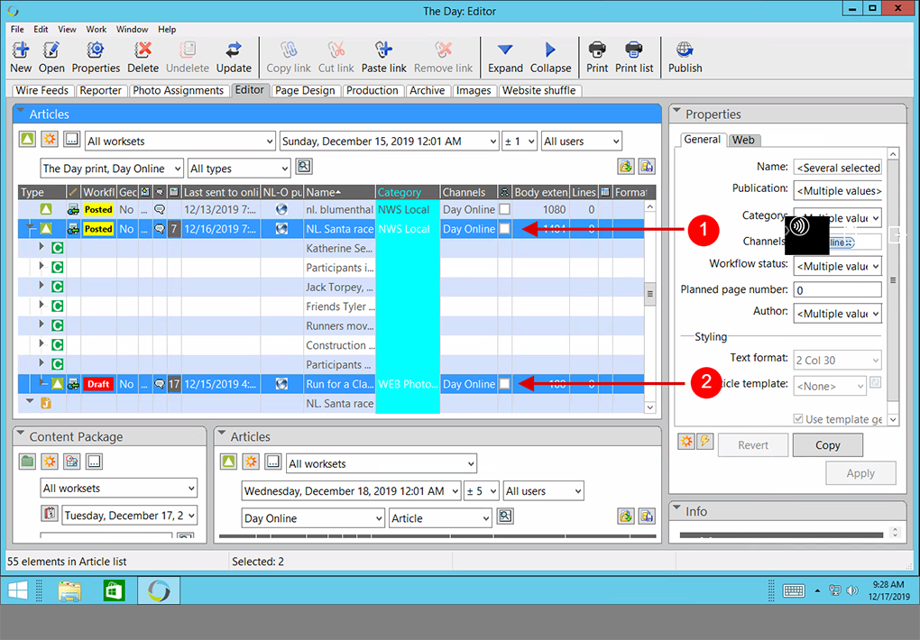
Task: Click the Name field in Properties
Action: (837, 167)
